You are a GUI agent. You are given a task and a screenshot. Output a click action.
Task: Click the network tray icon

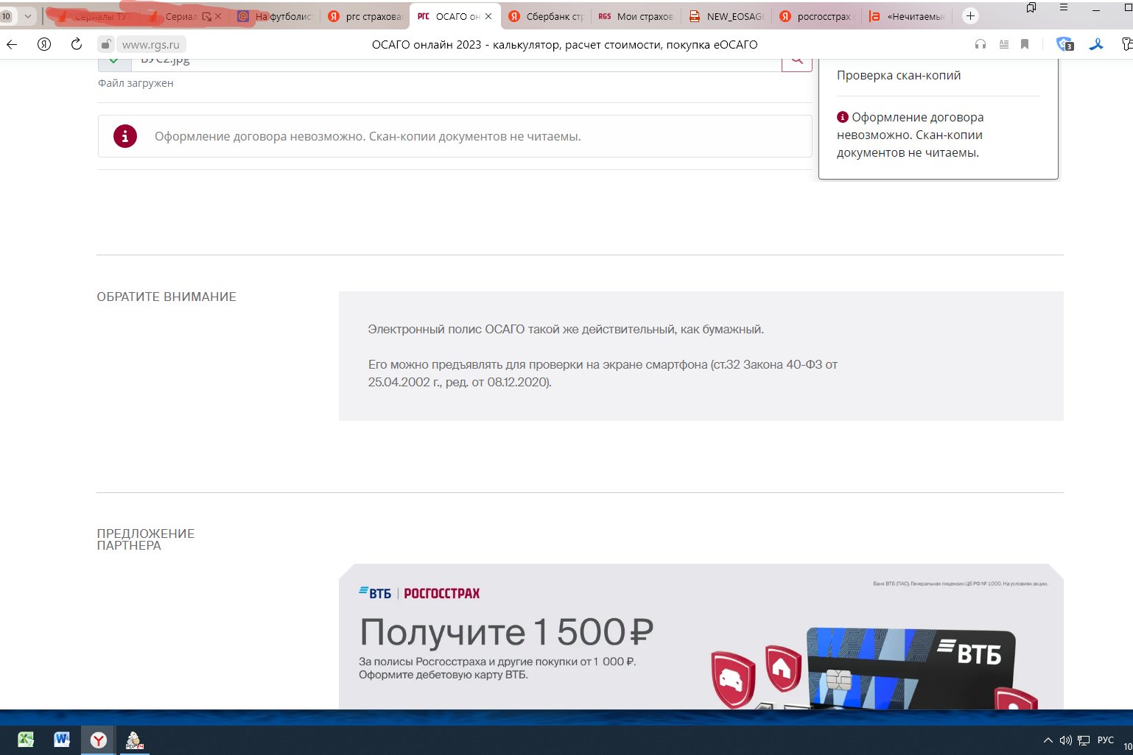click(x=1084, y=740)
